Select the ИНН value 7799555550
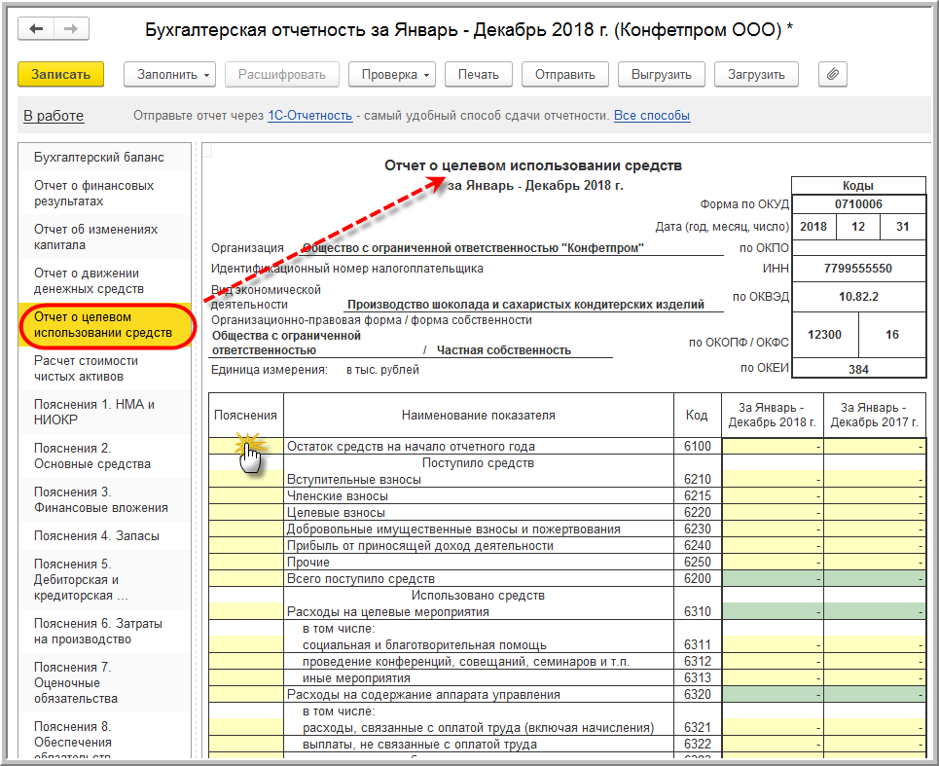The width and height of the screenshot is (939, 766). tap(859, 269)
